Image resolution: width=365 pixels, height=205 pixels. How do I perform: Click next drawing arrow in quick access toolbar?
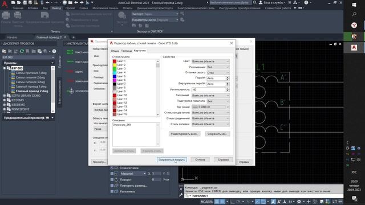tap(82, 2)
